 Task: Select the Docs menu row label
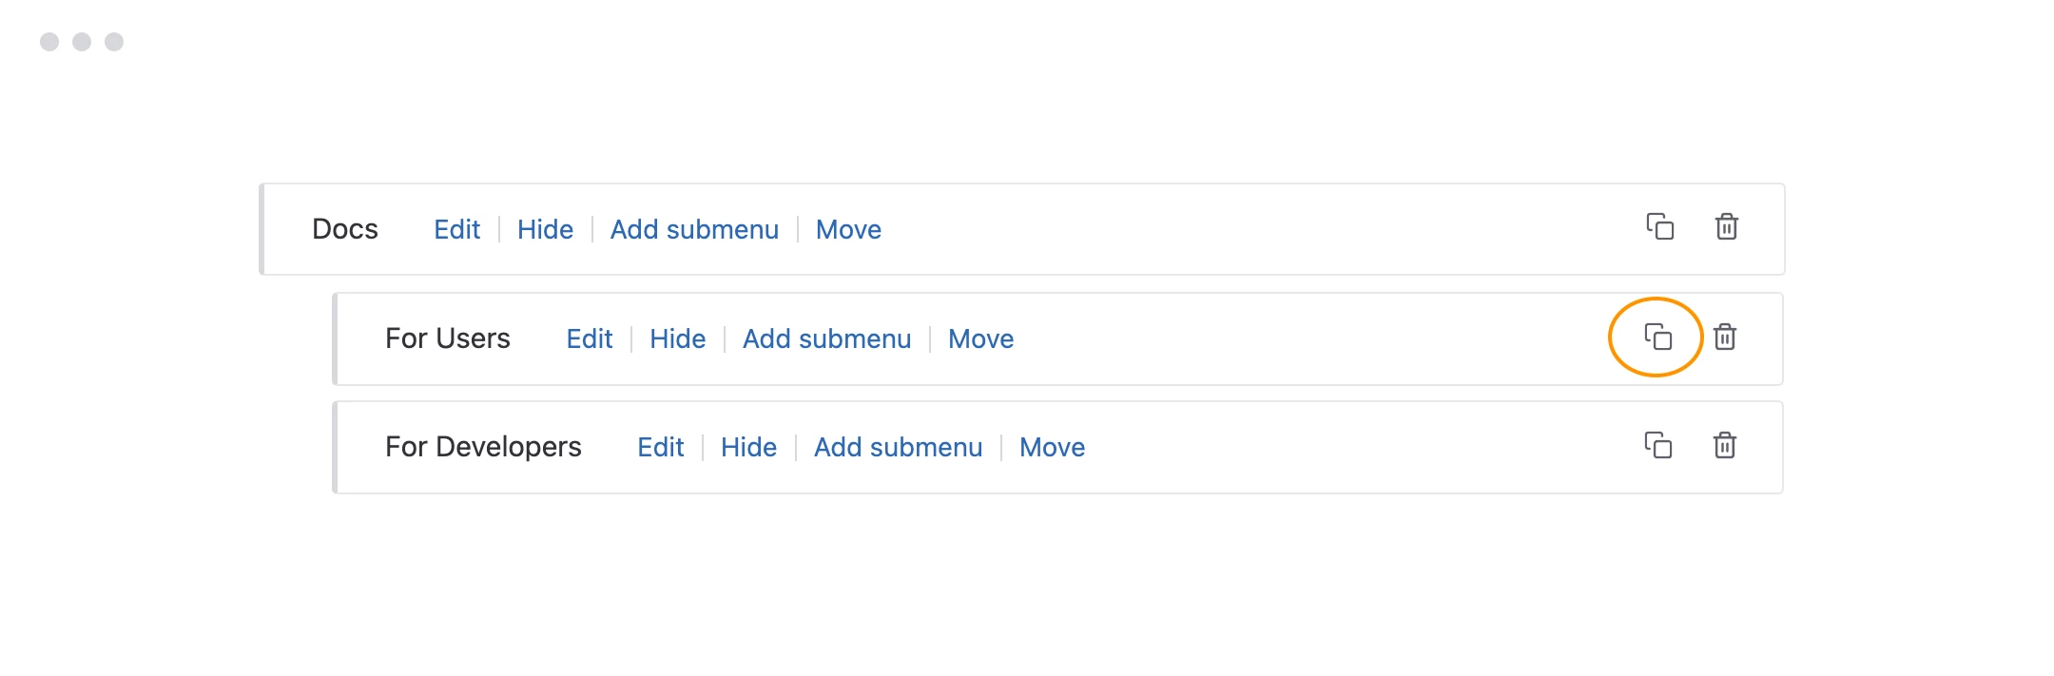345,229
